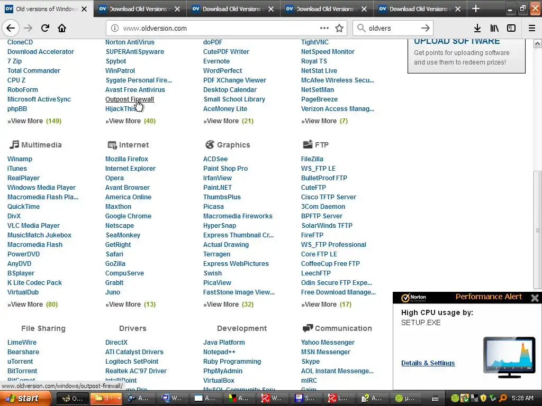Expand View More (40) list

pyautogui.click(x=130, y=121)
